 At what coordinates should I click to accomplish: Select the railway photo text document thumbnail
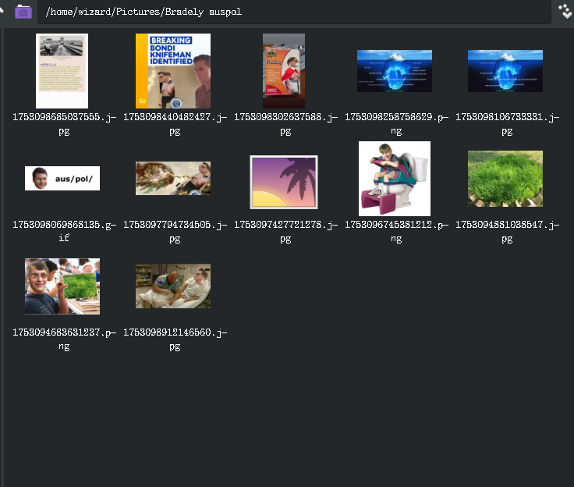62,71
